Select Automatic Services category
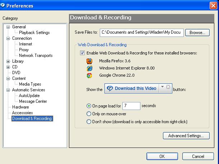Screen dimensions: 219x164 pos(28,90)
